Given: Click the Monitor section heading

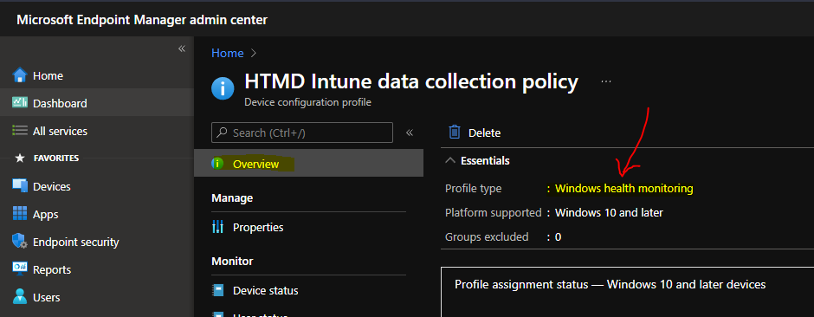Looking at the screenshot, I should pos(232,261).
